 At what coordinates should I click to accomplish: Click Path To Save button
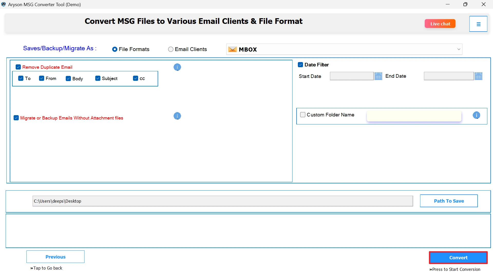(x=449, y=201)
